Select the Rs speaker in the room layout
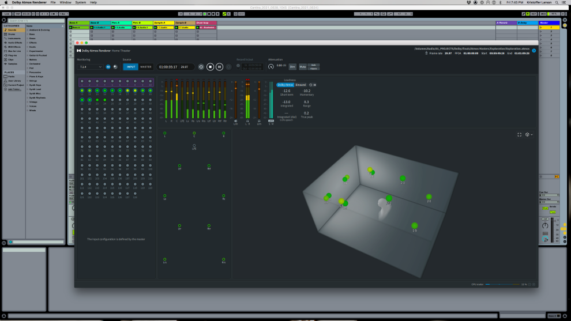This screenshot has width=571, height=321. [224, 196]
